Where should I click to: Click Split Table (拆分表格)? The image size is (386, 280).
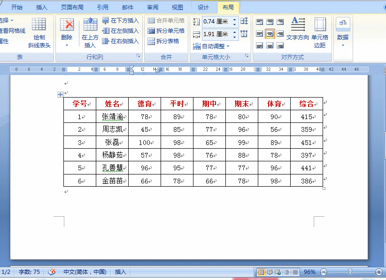pos(163,41)
